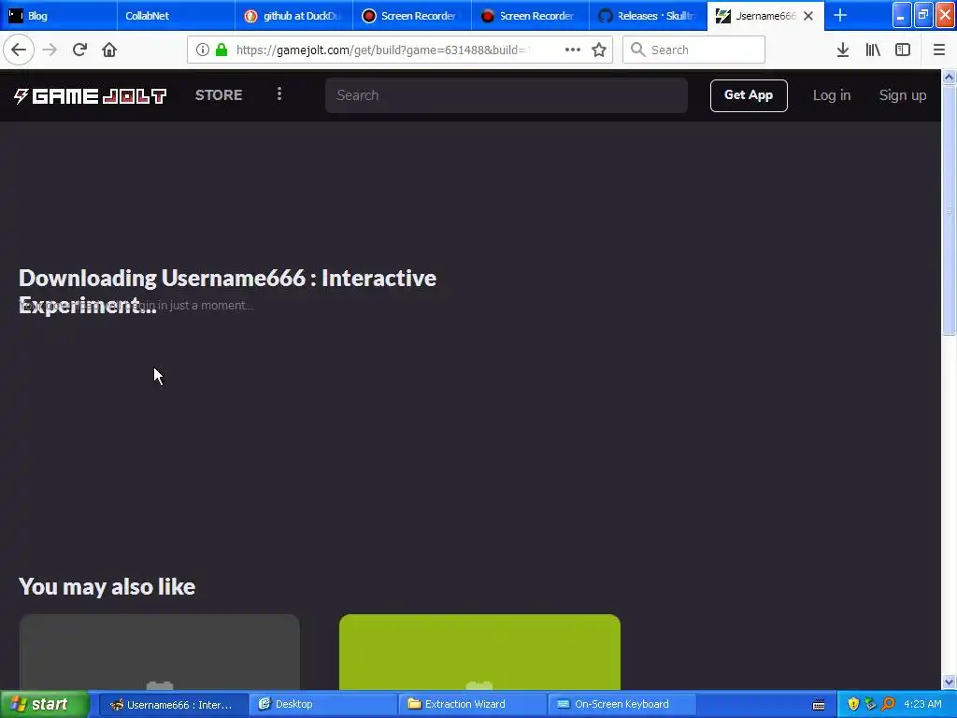The image size is (957, 718).
Task: Open the Firefox hamburger menu
Action: point(939,50)
